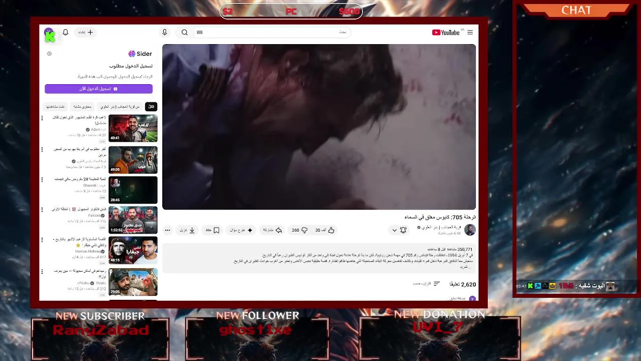Click channel name 'Hamza Abdrzaq' in suggestions

(x=88, y=251)
